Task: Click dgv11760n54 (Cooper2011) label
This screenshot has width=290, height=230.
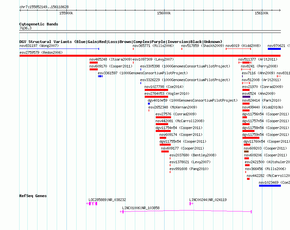Action: click(x=267, y=141)
